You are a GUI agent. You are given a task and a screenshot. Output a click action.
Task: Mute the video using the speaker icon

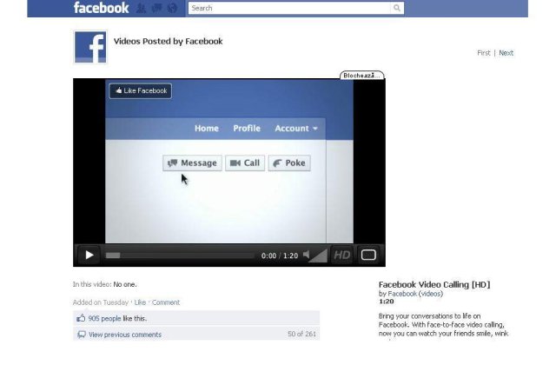coord(306,255)
